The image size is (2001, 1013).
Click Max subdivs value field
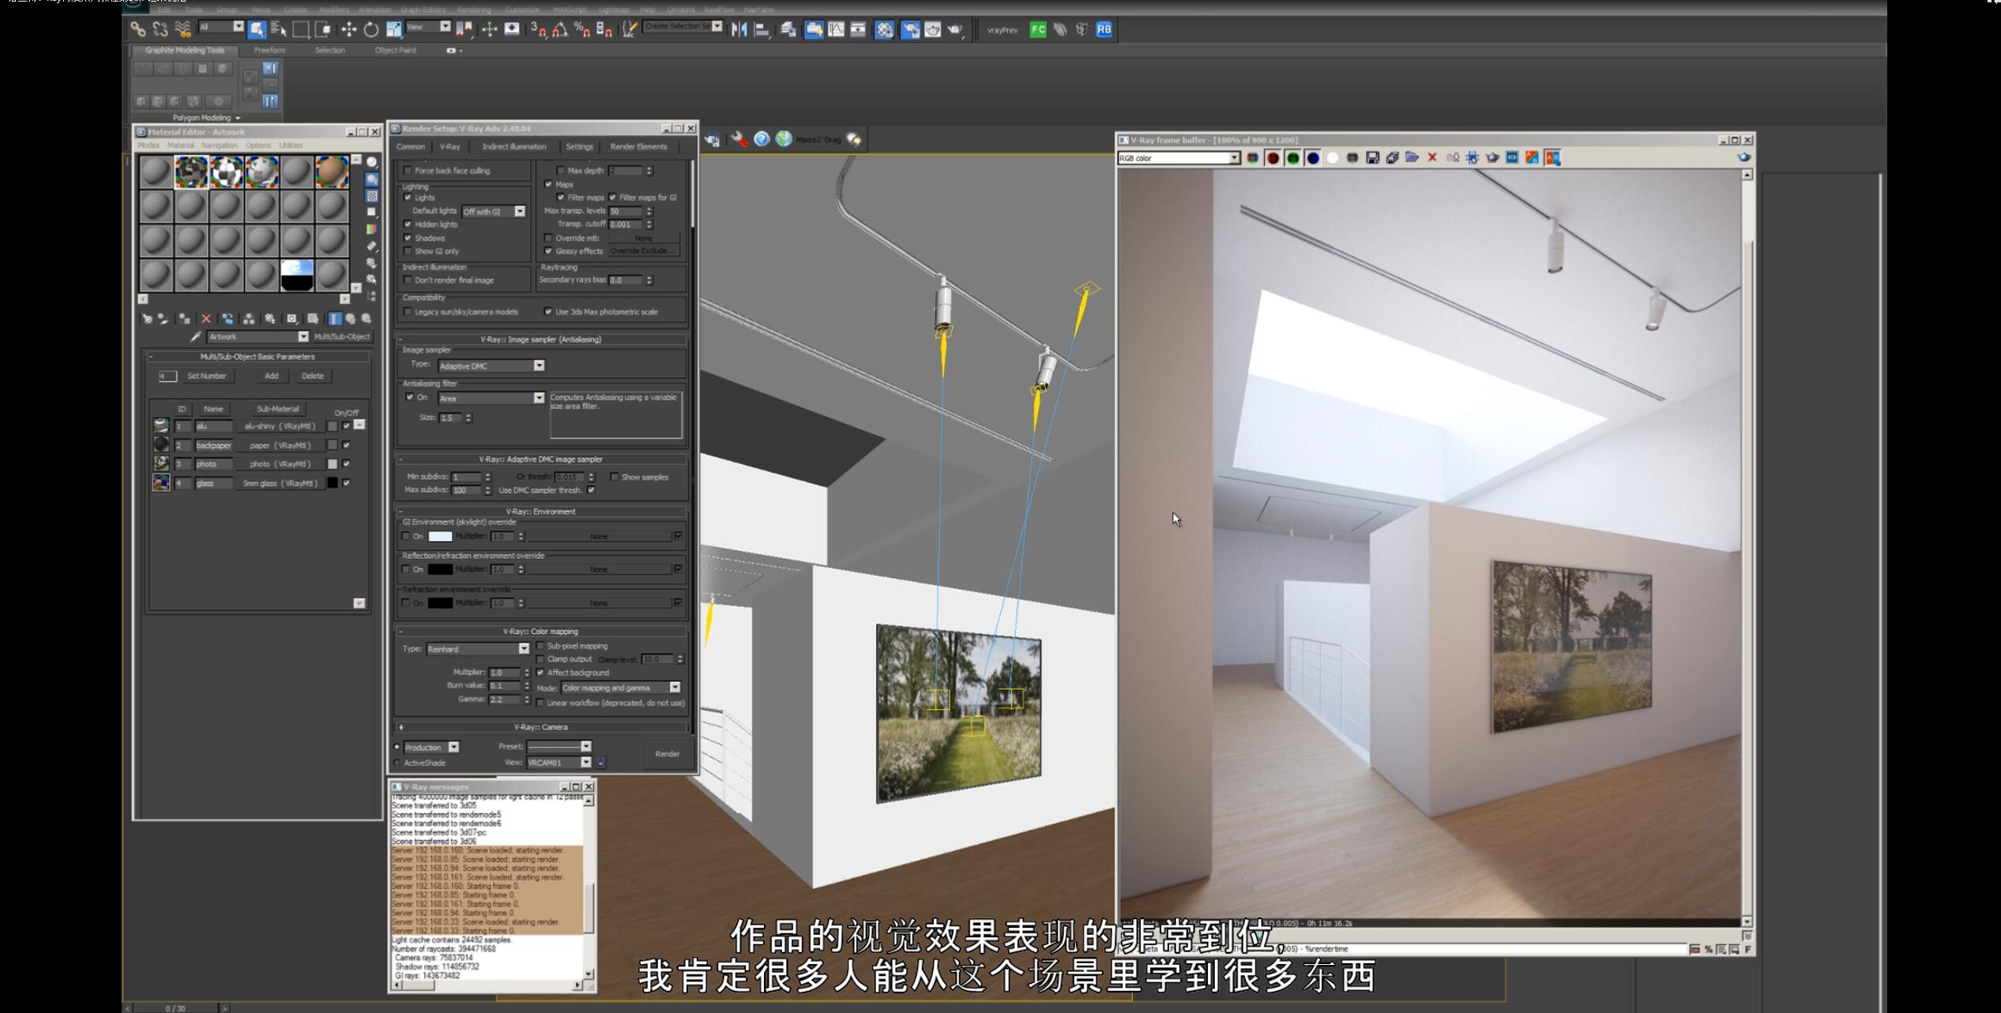point(467,490)
